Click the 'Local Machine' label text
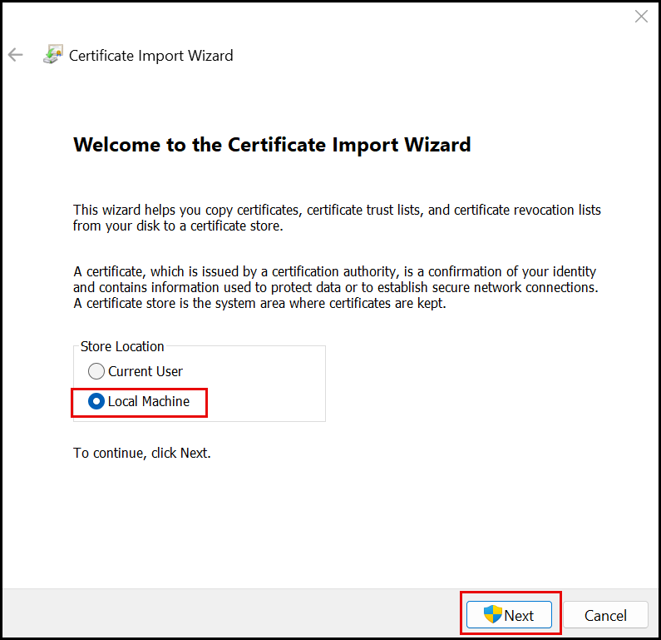Image resolution: width=661 pixels, height=640 pixels. (149, 401)
